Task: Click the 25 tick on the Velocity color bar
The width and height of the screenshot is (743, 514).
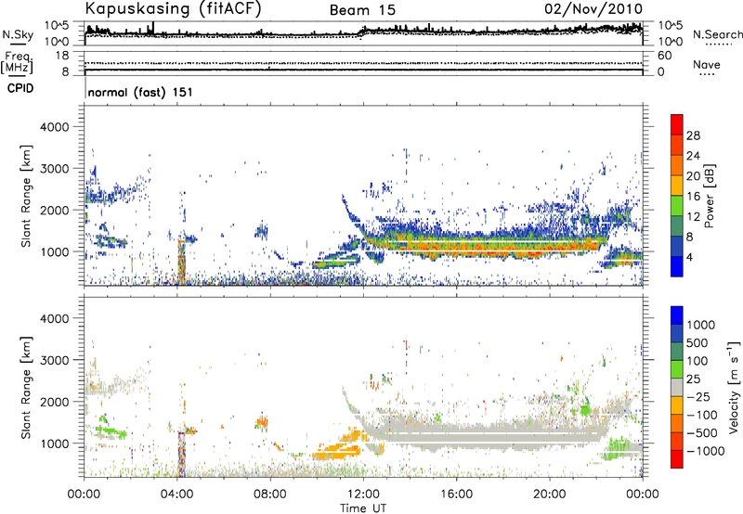Action: click(x=694, y=379)
